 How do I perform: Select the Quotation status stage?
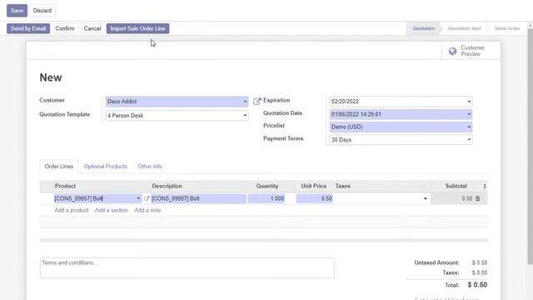[x=424, y=28]
